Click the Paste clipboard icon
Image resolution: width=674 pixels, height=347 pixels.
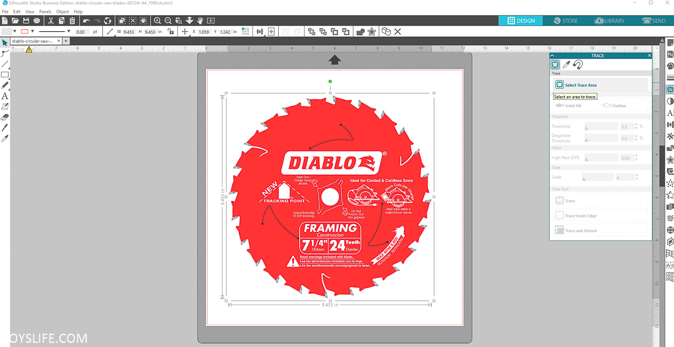(x=72, y=21)
